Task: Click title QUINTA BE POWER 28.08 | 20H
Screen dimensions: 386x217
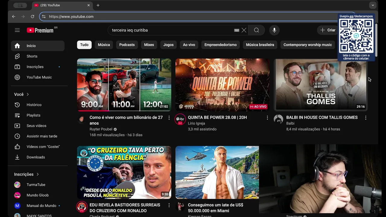Action: pyautogui.click(x=217, y=118)
